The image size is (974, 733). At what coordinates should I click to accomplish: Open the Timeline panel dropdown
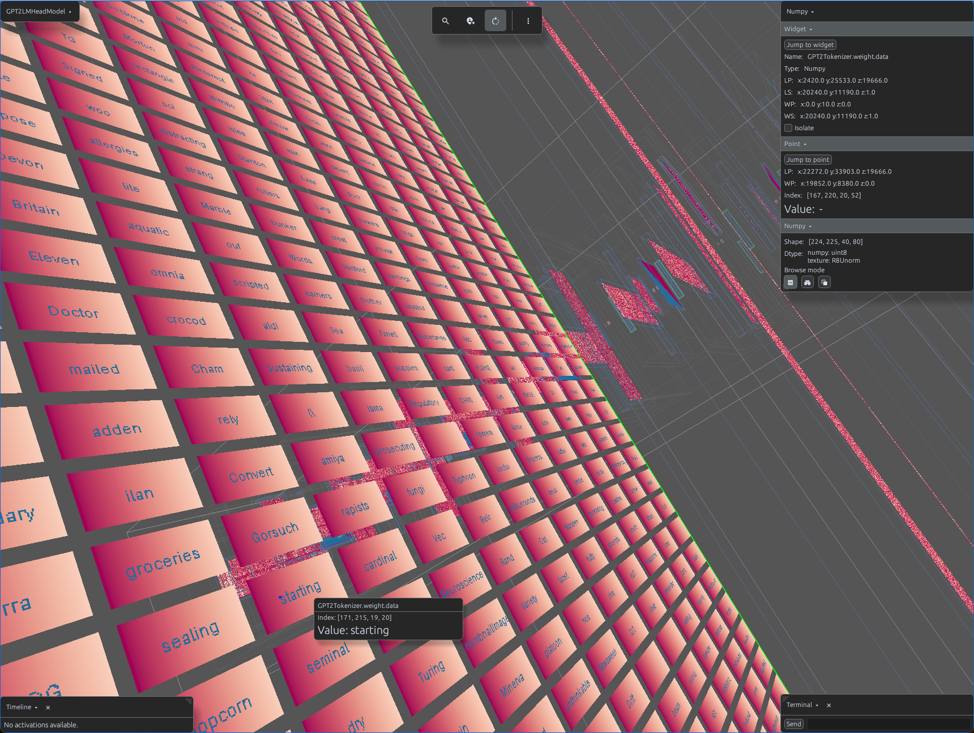[22, 707]
